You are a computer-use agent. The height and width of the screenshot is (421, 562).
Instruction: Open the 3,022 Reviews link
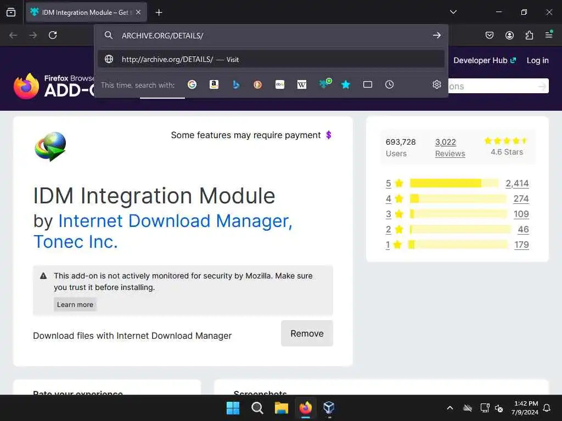coord(450,147)
